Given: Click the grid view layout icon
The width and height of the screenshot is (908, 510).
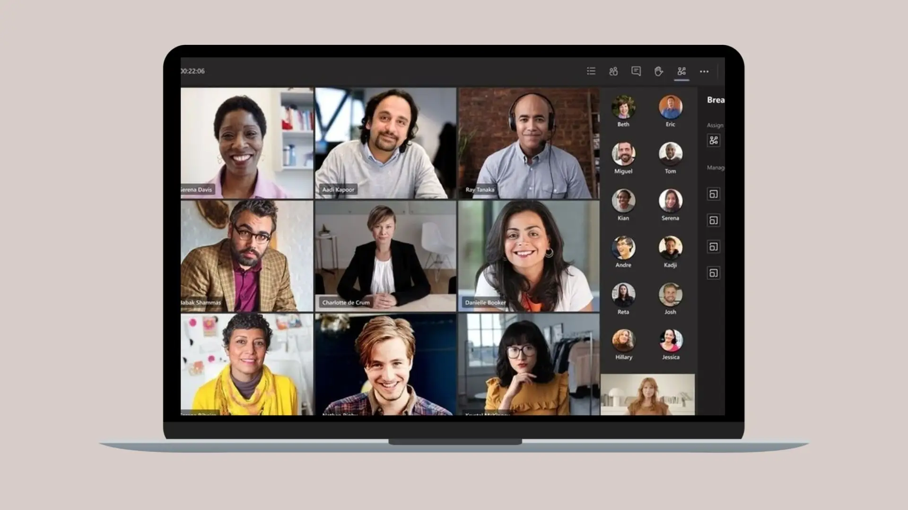Looking at the screenshot, I should [591, 71].
